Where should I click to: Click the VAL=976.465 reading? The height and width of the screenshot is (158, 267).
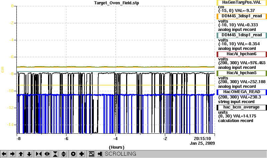click(x=253, y=63)
